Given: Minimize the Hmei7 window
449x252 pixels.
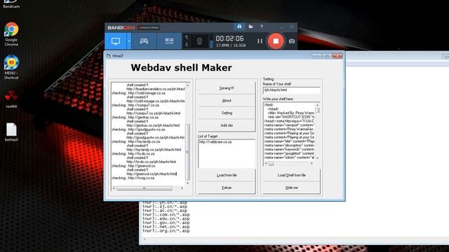Looking at the screenshot, I should (x=316, y=56).
